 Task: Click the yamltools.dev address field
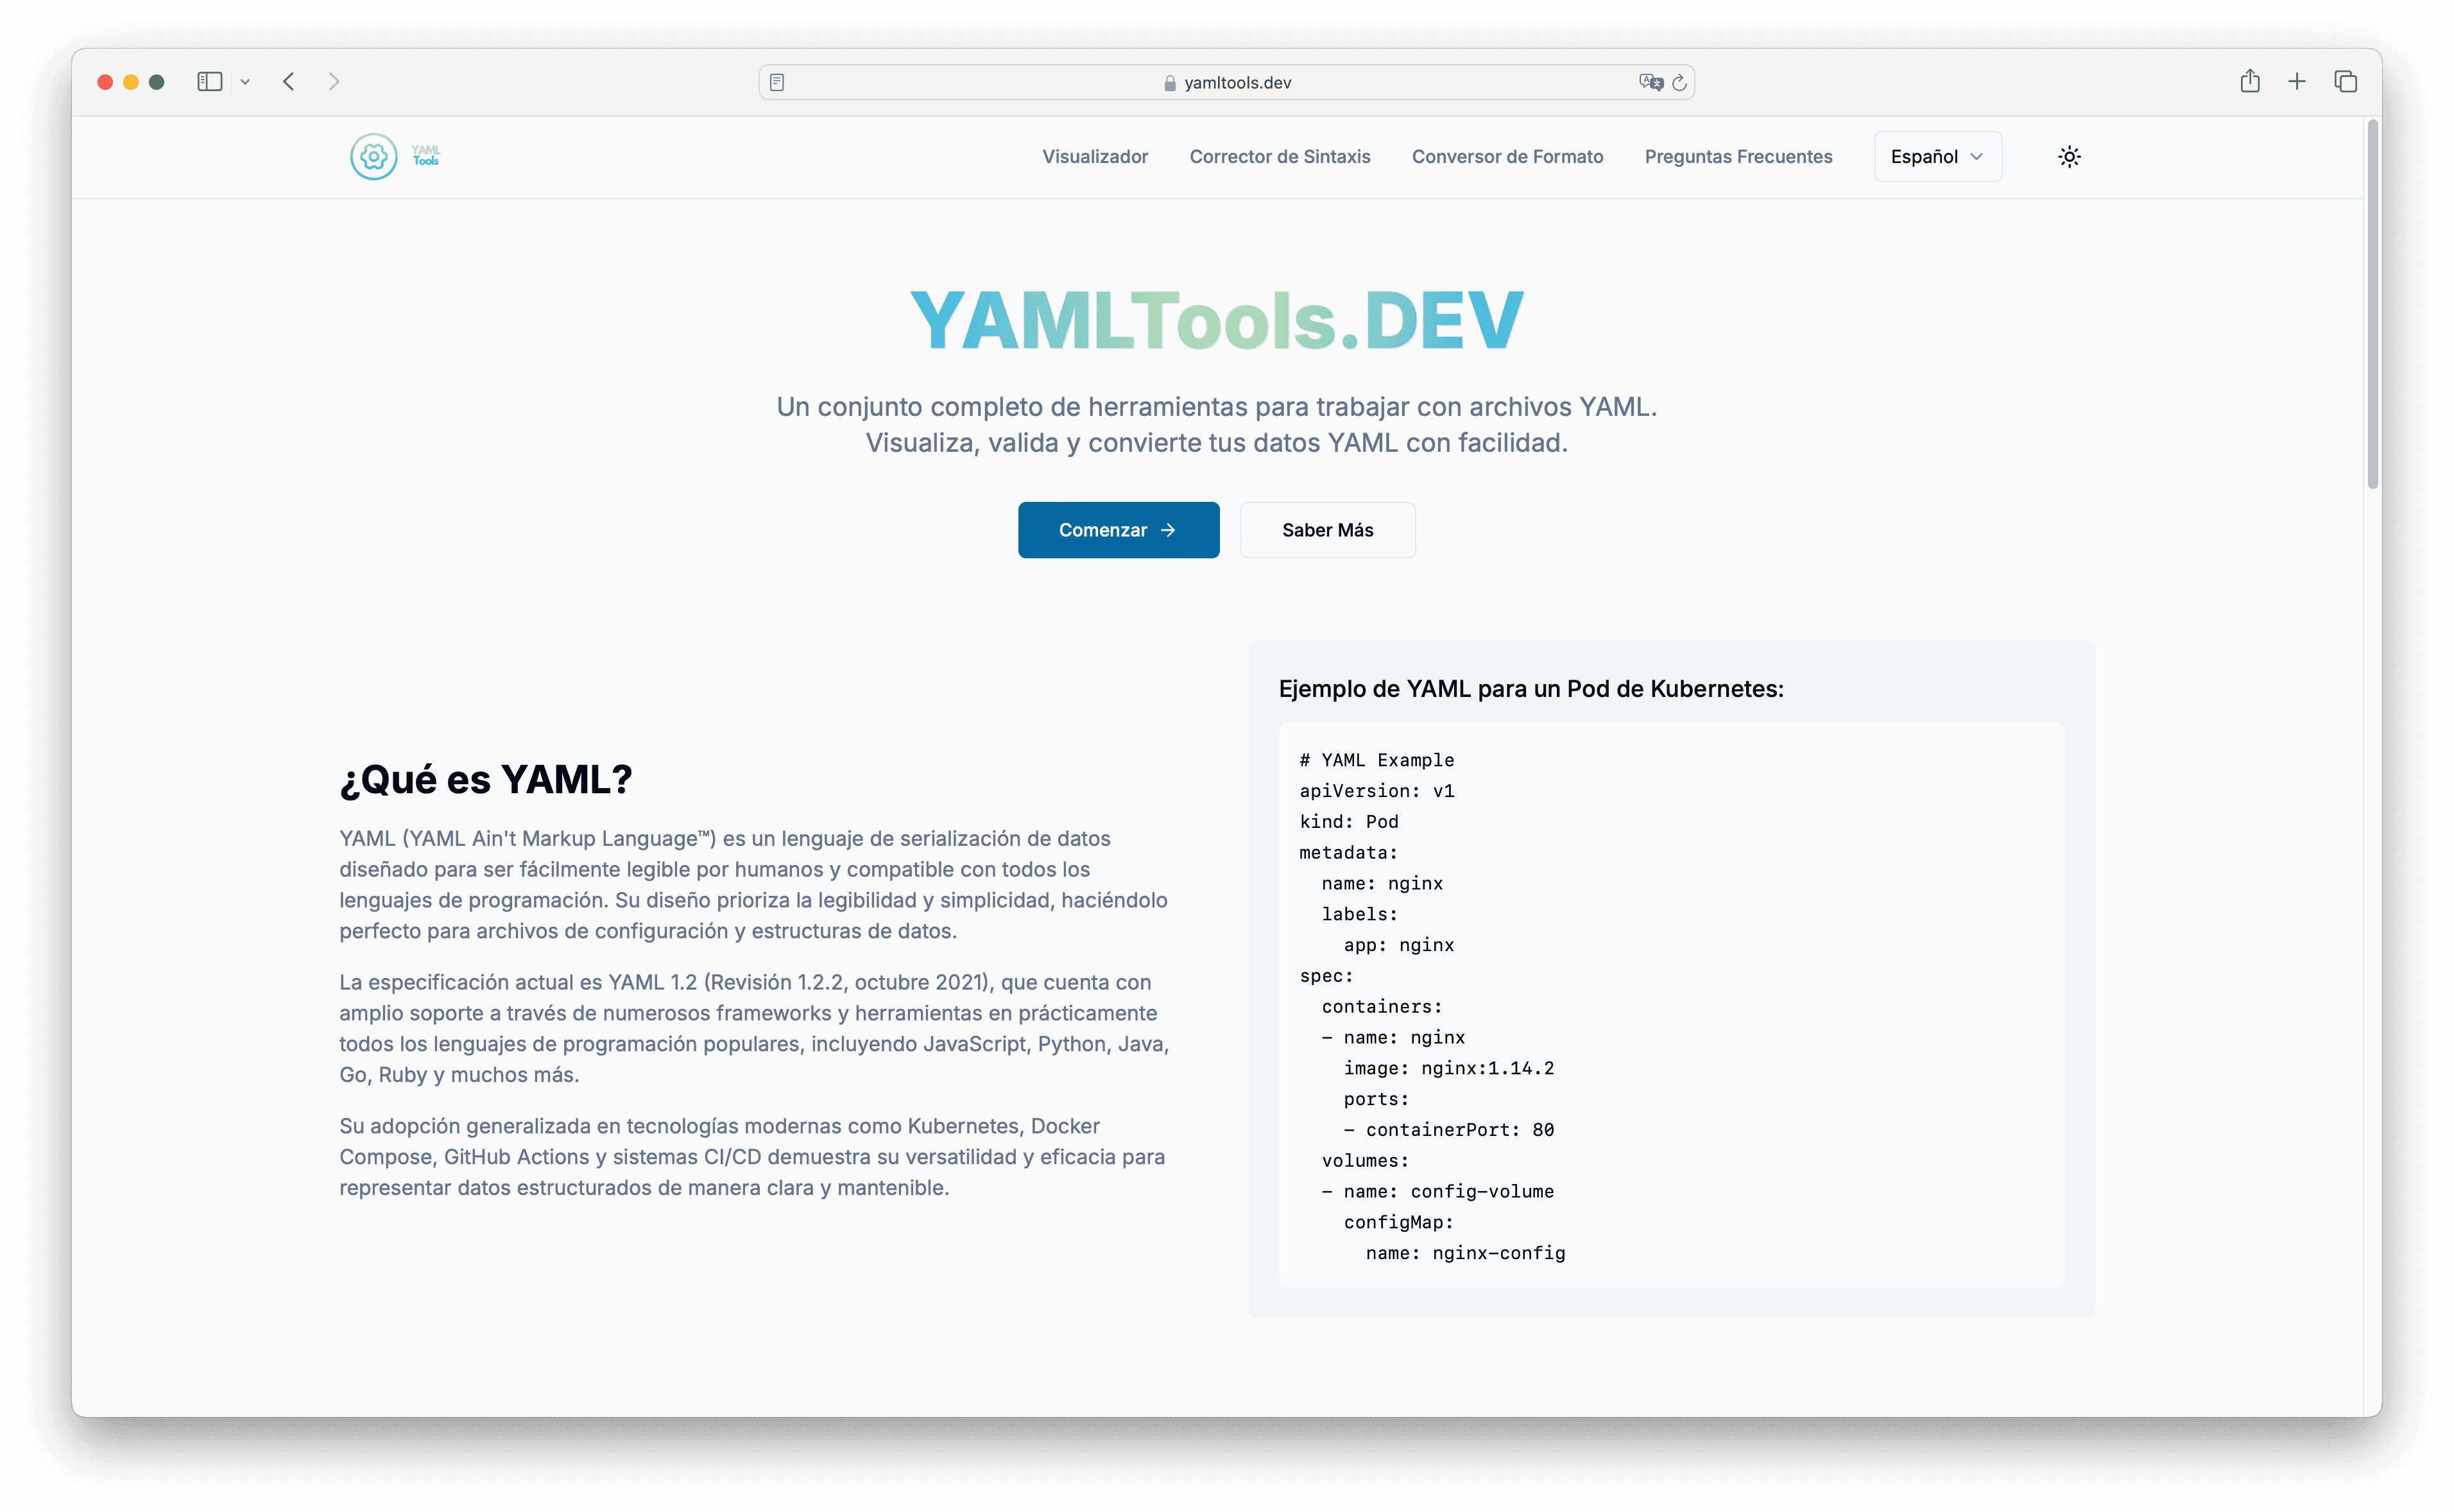click(1226, 83)
